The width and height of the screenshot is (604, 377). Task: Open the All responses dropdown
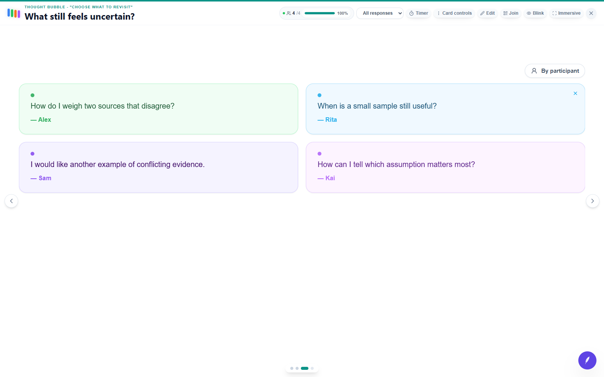click(380, 13)
